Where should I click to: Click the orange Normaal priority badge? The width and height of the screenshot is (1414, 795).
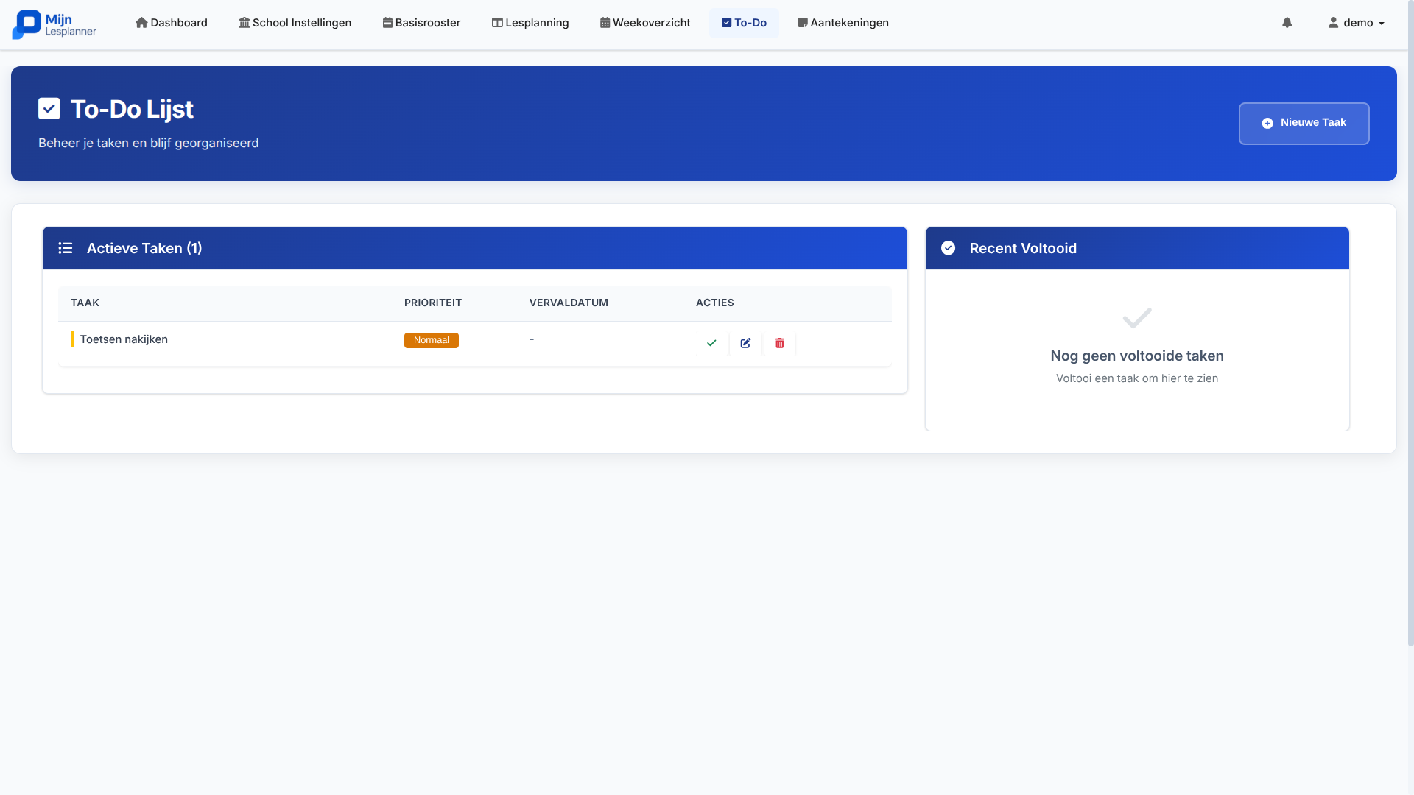(x=431, y=340)
